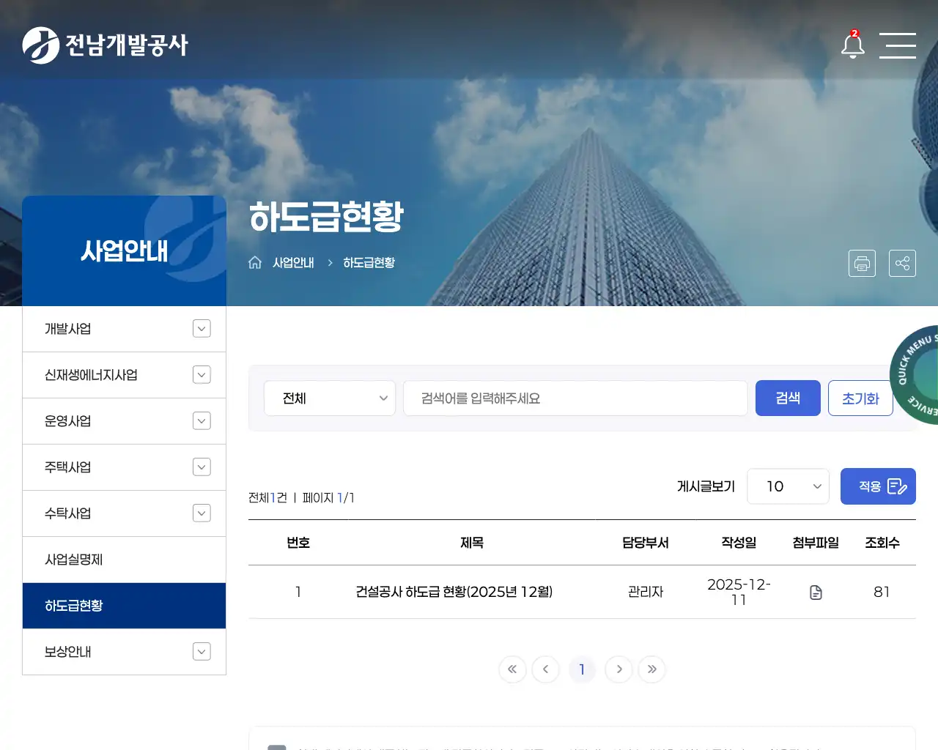938x750 pixels.
Task: Expand 신재생에너지사업 submenu chevron
Action: 202,375
